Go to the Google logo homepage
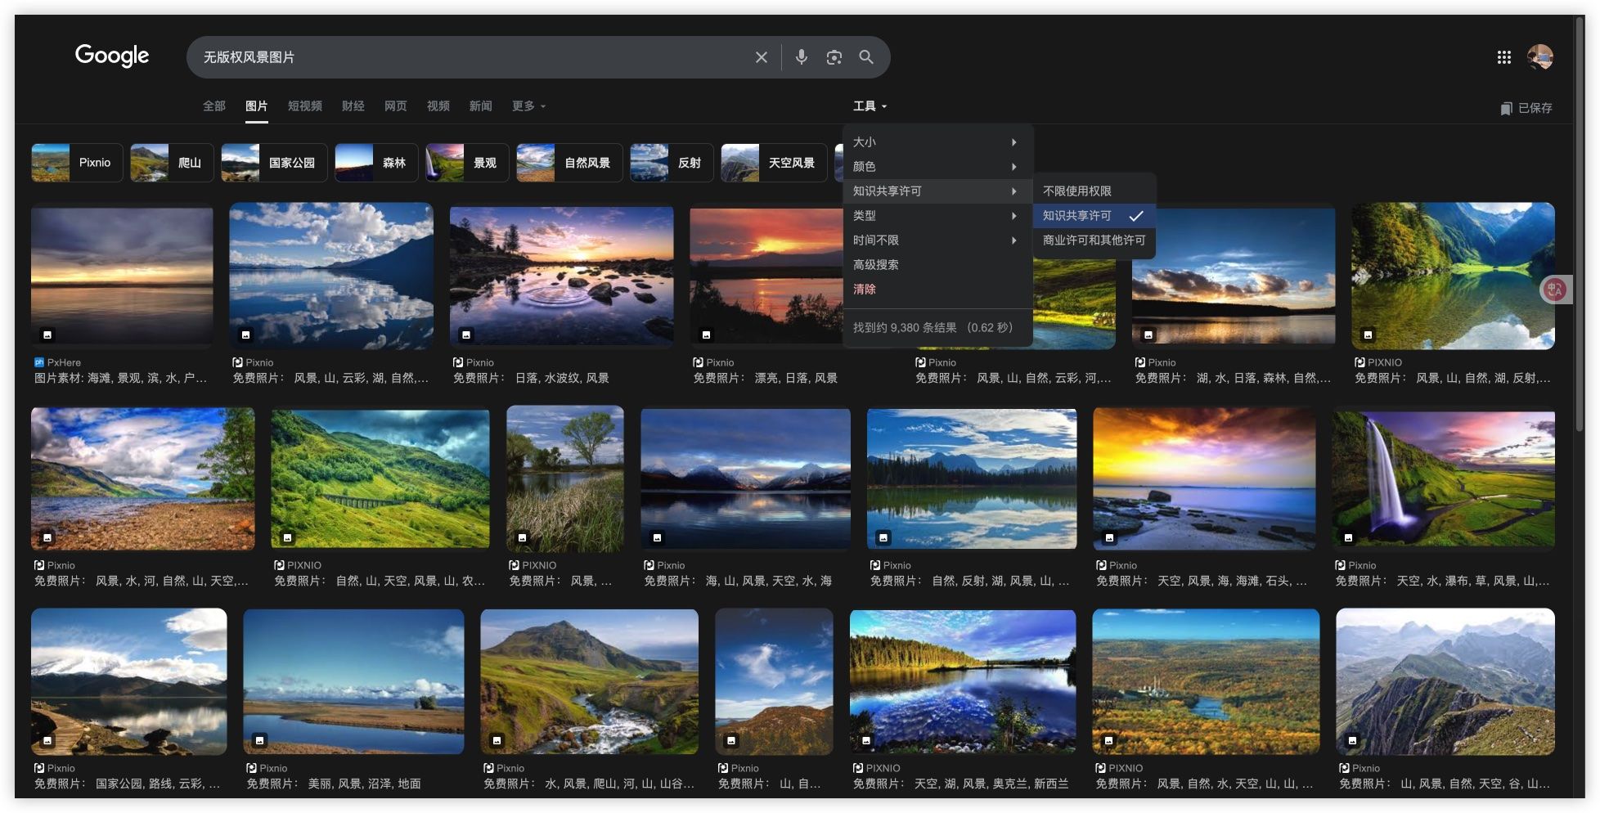 pyautogui.click(x=112, y=56)
